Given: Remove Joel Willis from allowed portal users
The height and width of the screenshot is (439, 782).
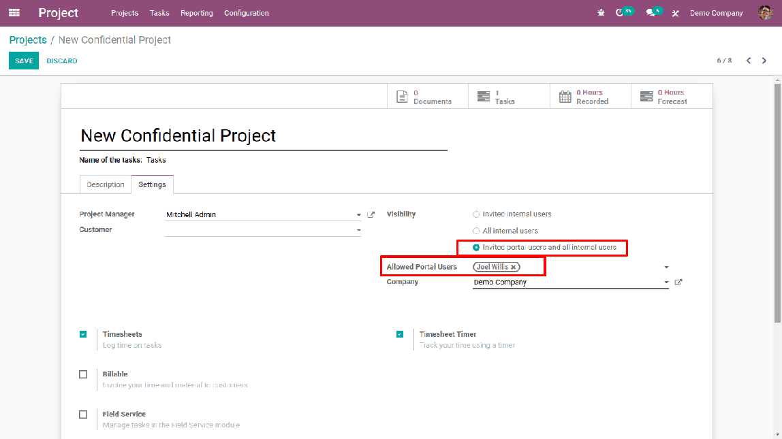Looking at the screenshot, I should click(514, 267).
